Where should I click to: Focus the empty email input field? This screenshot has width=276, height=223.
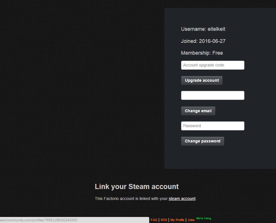[213, 96]
